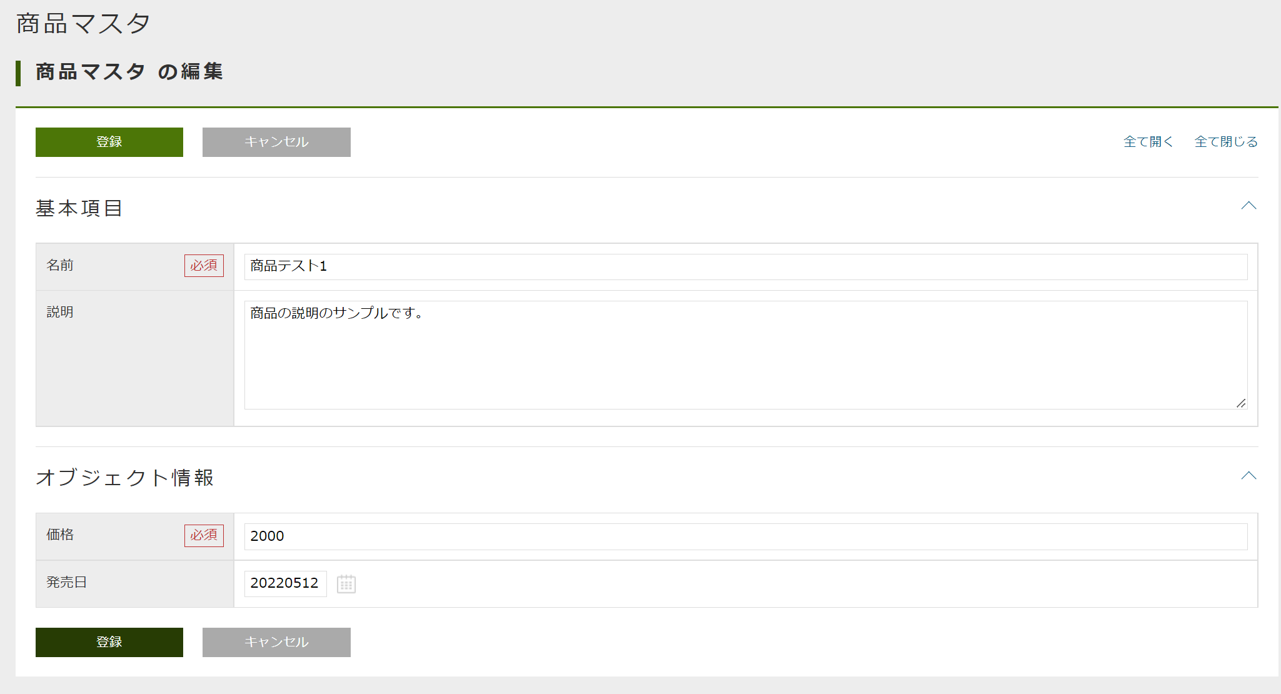
Task: Collapse the オブジェクト情報 section chevron
Action: point(1248,476)
